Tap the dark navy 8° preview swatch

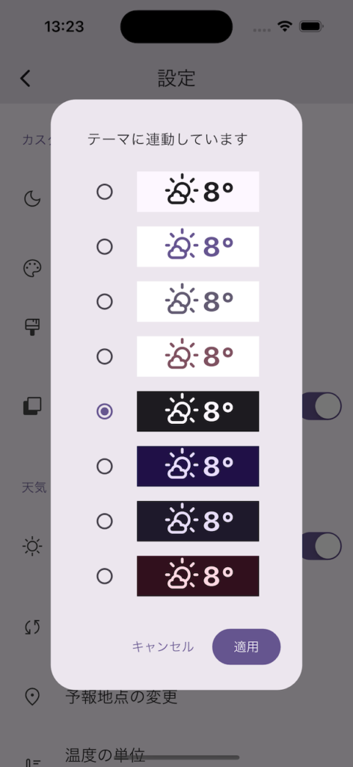pos(197,521)
